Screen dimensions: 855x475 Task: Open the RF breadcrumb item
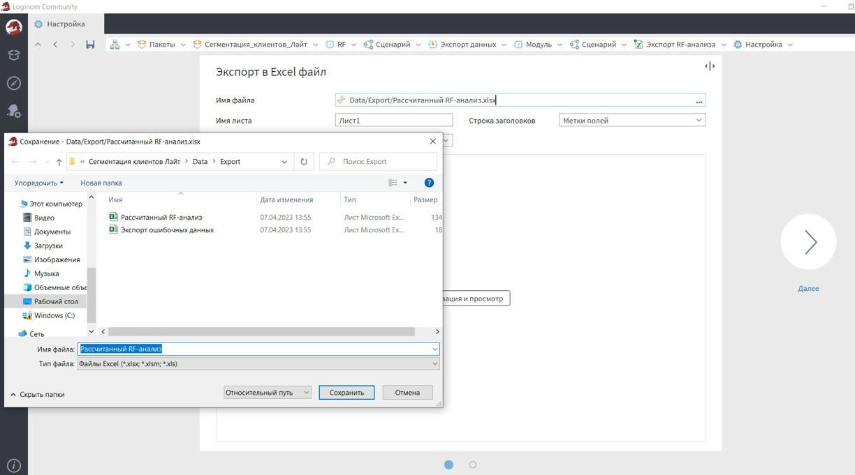pyautogui.click(x=335, y=44)
